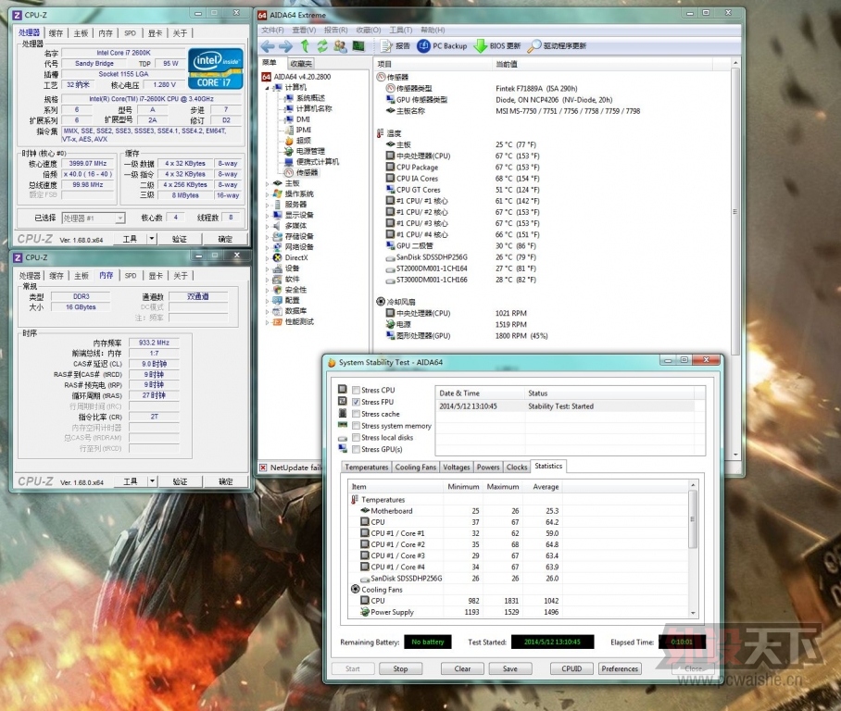Enable the Stress cache checkbox
Screen dimensions: 841x711
(356, 414)
